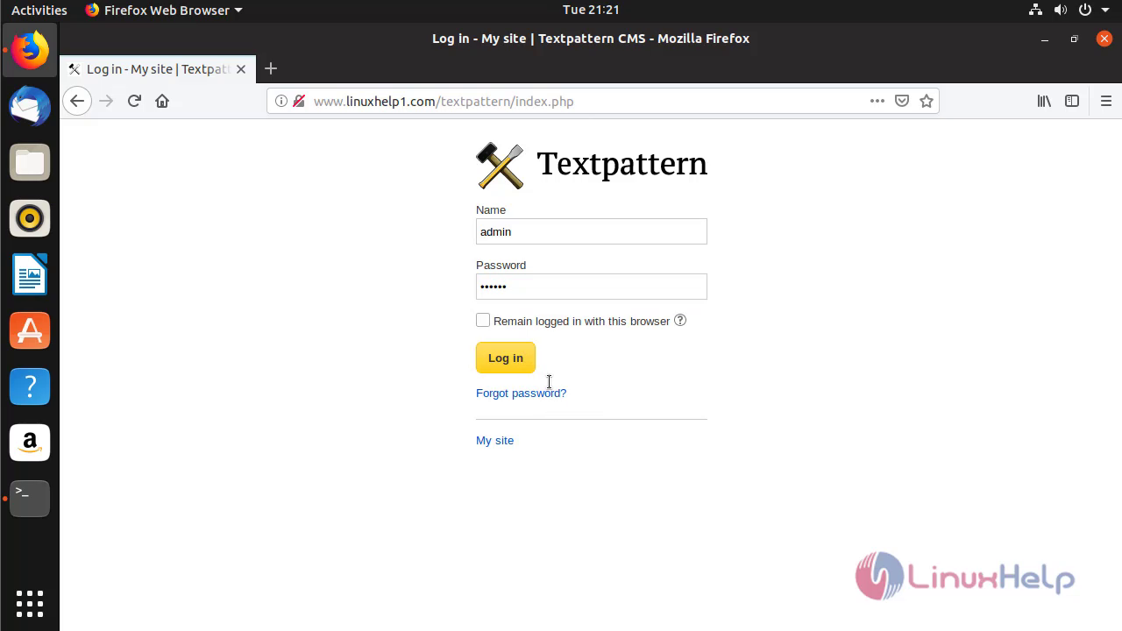Go forward one page in Firefox
The height and width of the screenshot is (631, 1122).
tap(106, 101)
